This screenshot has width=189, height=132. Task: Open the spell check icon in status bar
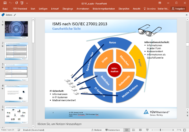coord(19,130)
